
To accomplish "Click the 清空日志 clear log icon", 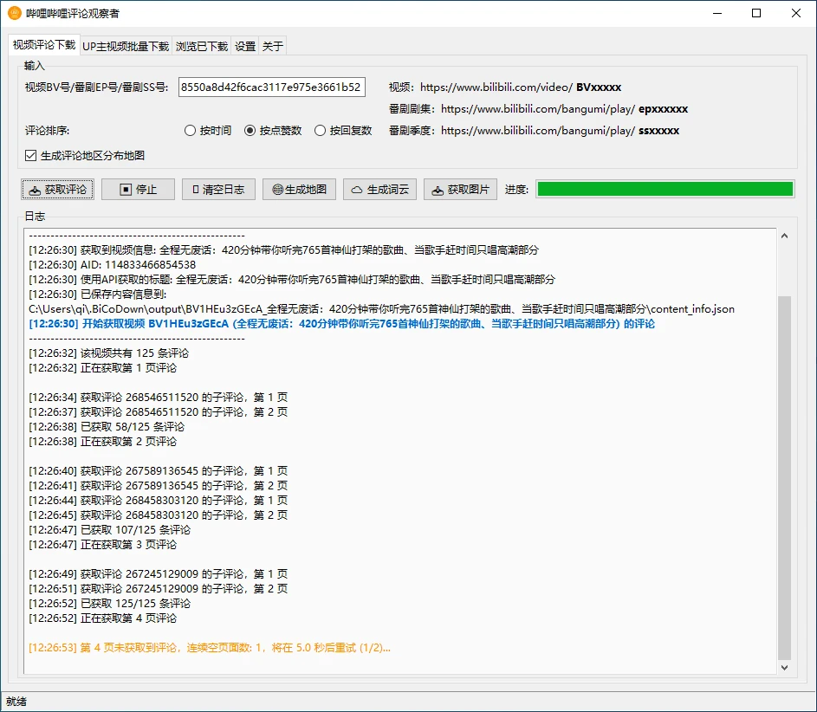I will click(196, 190).
